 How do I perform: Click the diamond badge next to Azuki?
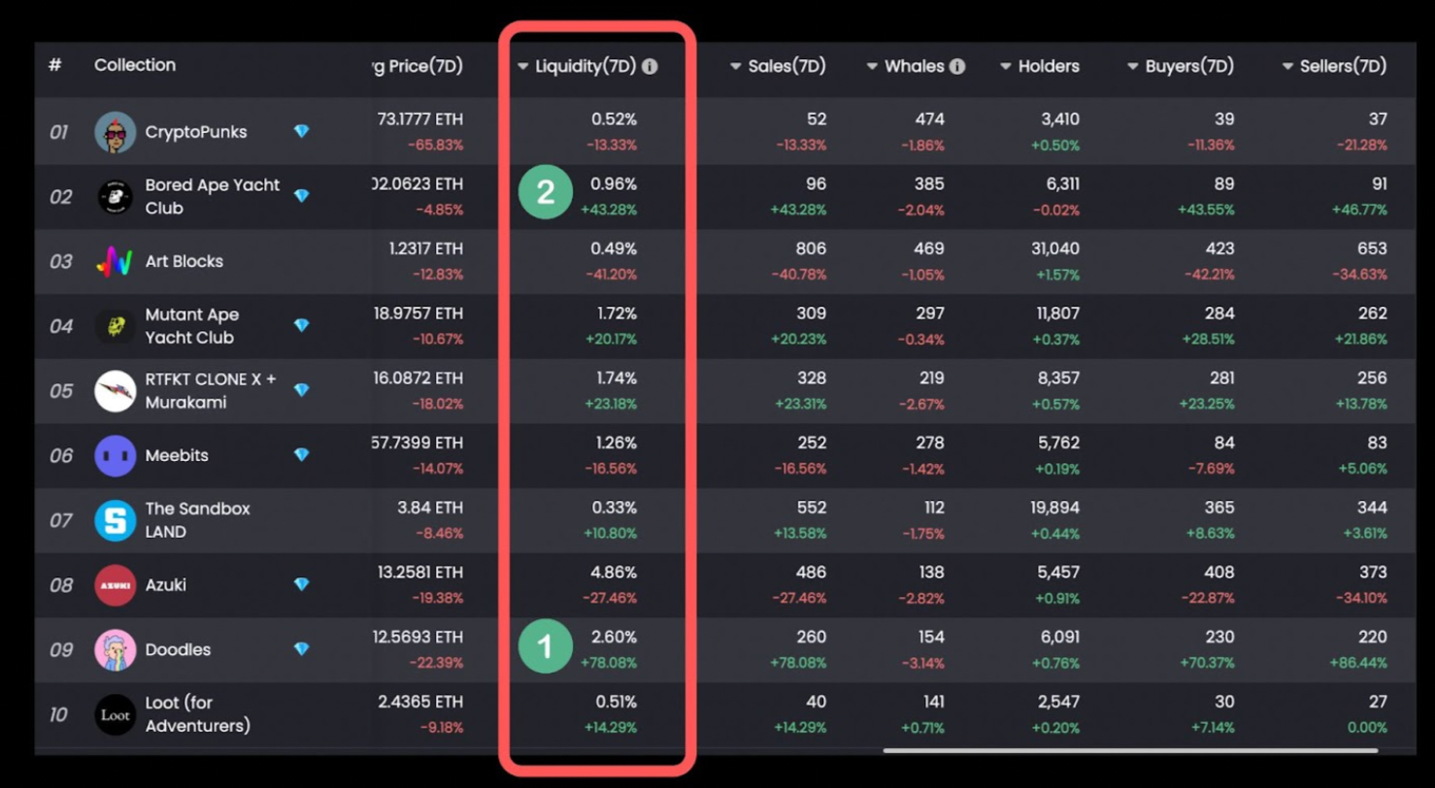click(x=302, y=584)
